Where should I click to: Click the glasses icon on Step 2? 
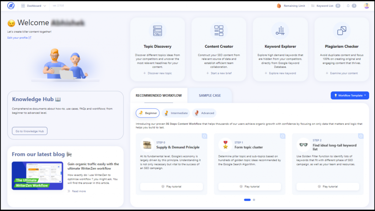pos(304,145)
